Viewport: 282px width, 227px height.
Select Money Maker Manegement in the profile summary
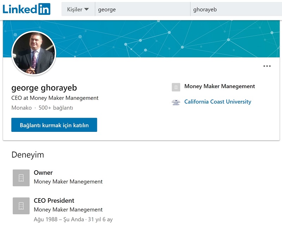point(219,86)
